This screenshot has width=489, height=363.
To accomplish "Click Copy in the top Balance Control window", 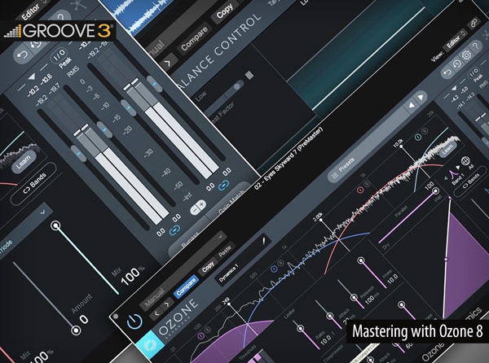I will pyautogui.click(x=225, y=11).
